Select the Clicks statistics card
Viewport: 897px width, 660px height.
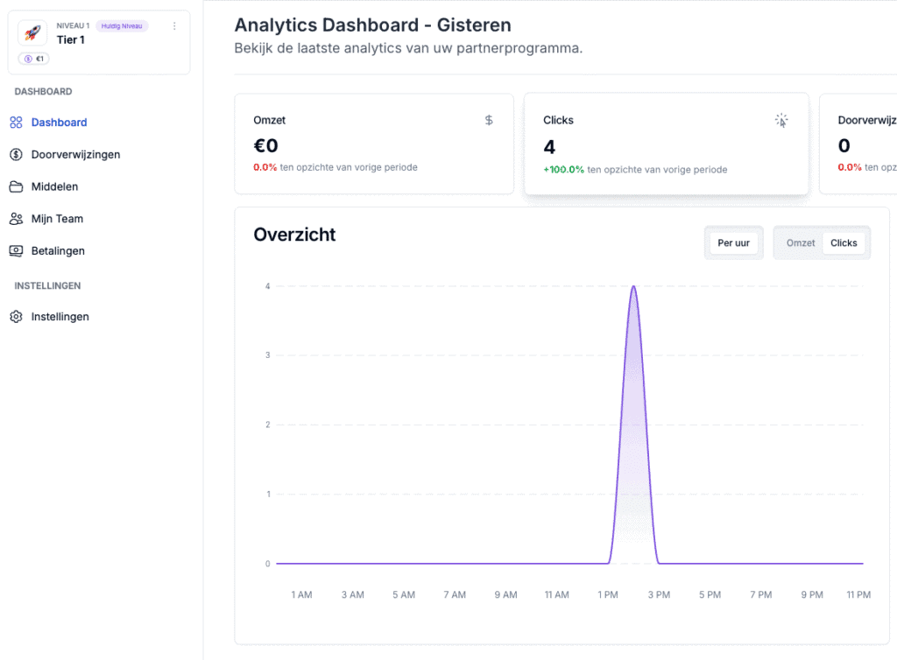coord(666,144)
